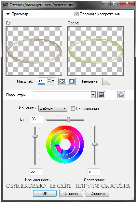The image size is (137, 203).
Task: Click the 1:1 zoom to 100% icon
Action: pos(72,81)
